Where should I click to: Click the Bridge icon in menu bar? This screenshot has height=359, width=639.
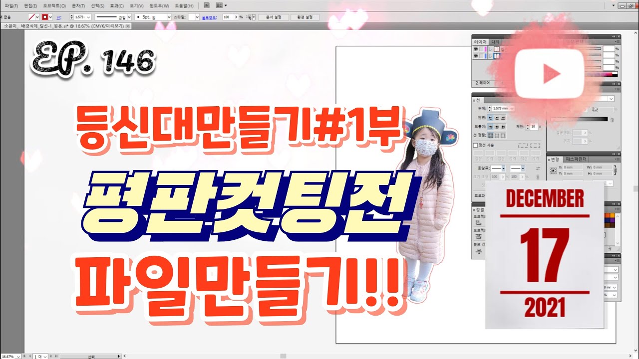click(x=207, y=5)
